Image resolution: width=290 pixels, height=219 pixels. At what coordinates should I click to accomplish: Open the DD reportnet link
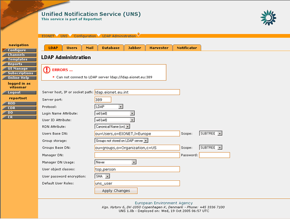19,113
